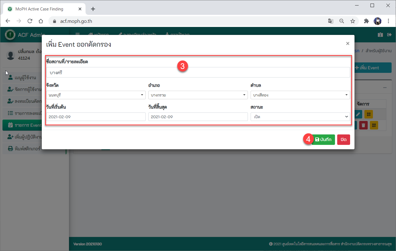Click the red ปิด close button

[x=344, y=140]
